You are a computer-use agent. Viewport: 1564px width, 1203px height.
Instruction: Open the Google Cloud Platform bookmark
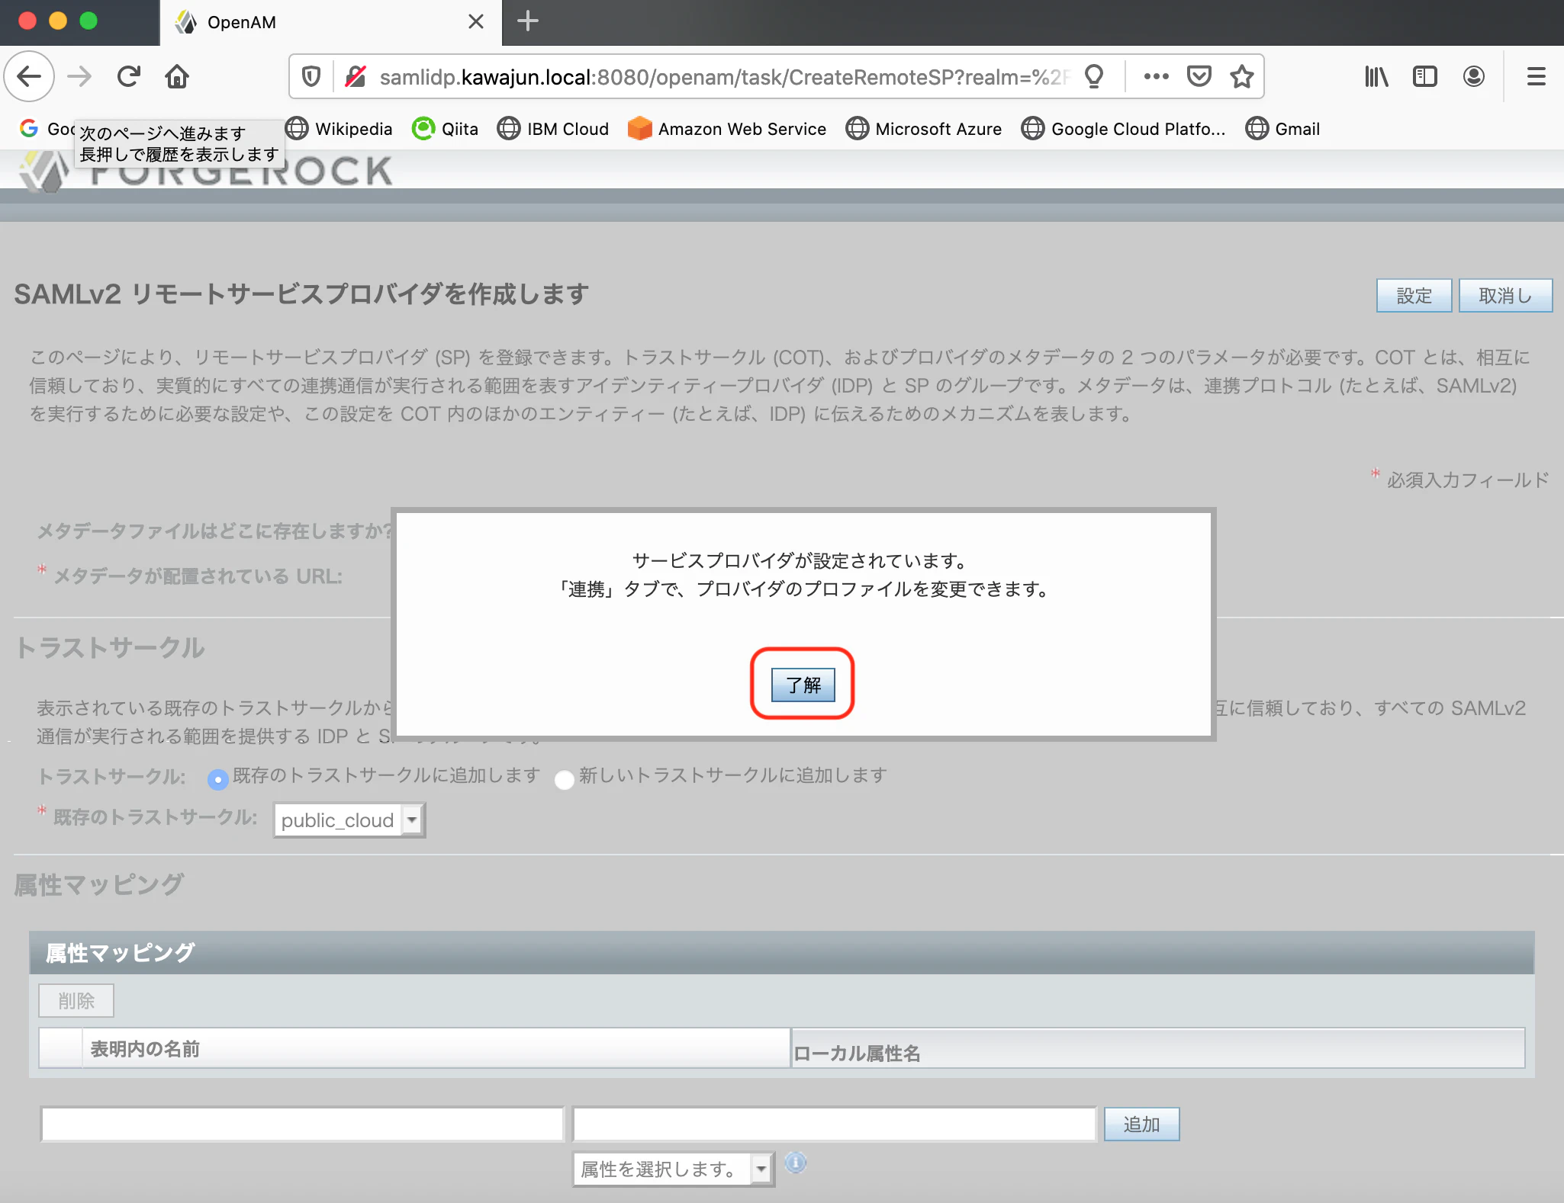(1124, 129)
